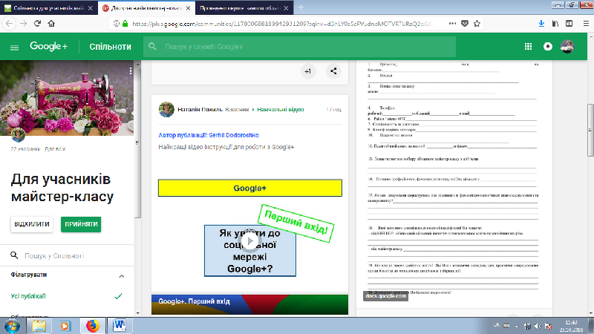Reload the current page
594x334 pixels.
[37, 24]
